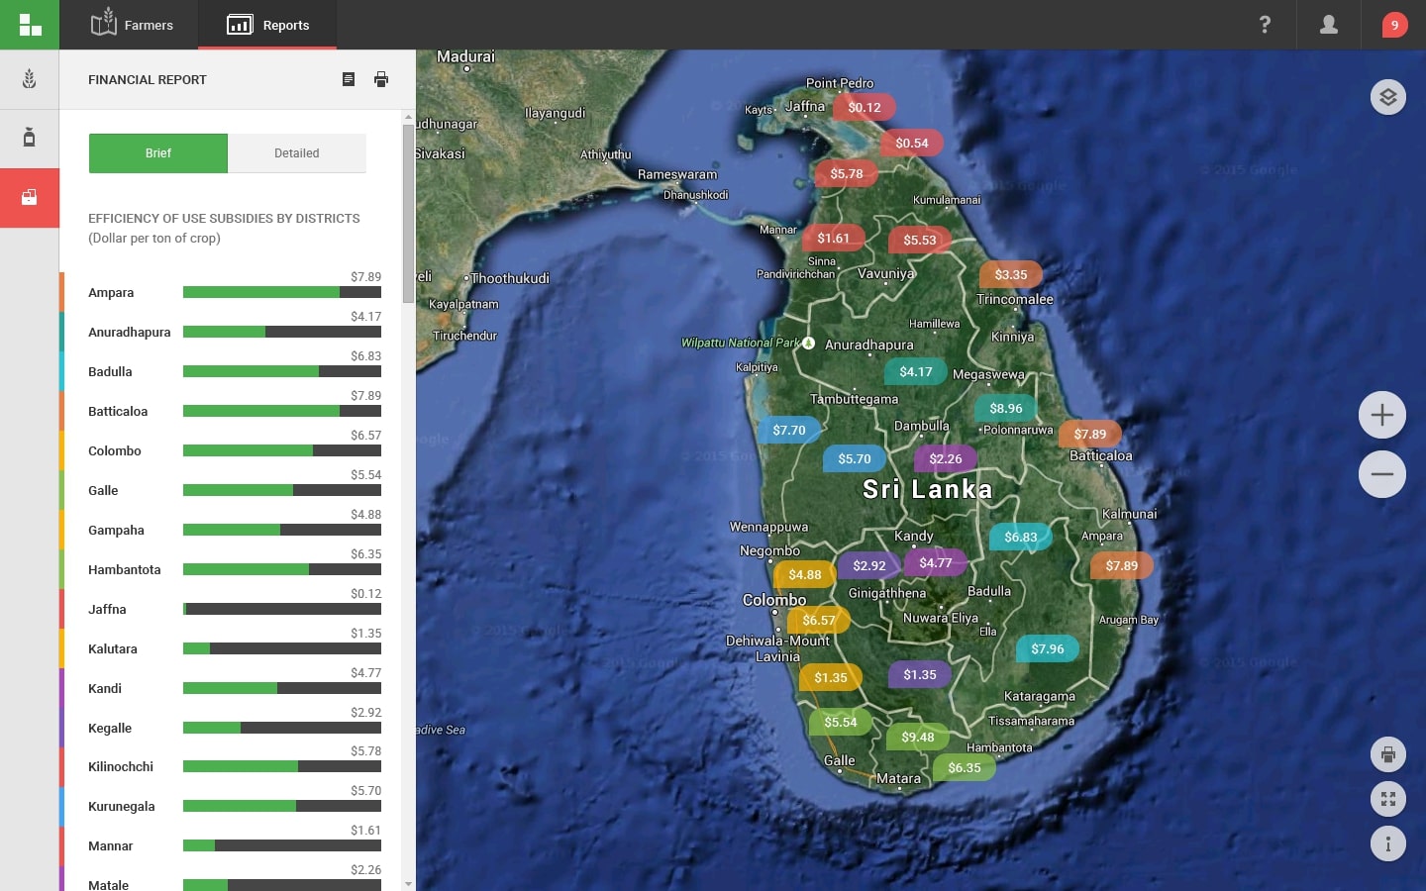The width and height of the screenshot is (1426, 891).
Task: Open the Reports tab
Action: [268, 25]
